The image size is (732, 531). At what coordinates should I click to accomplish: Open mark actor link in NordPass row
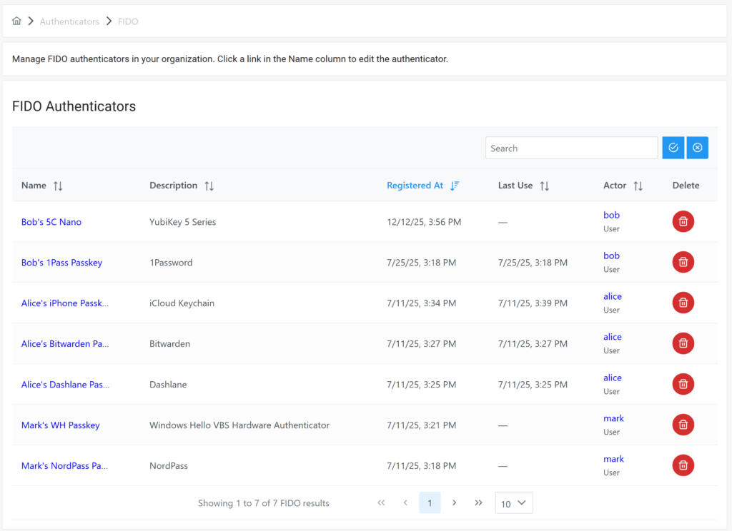pyautogui.click(x=613, y=459)
